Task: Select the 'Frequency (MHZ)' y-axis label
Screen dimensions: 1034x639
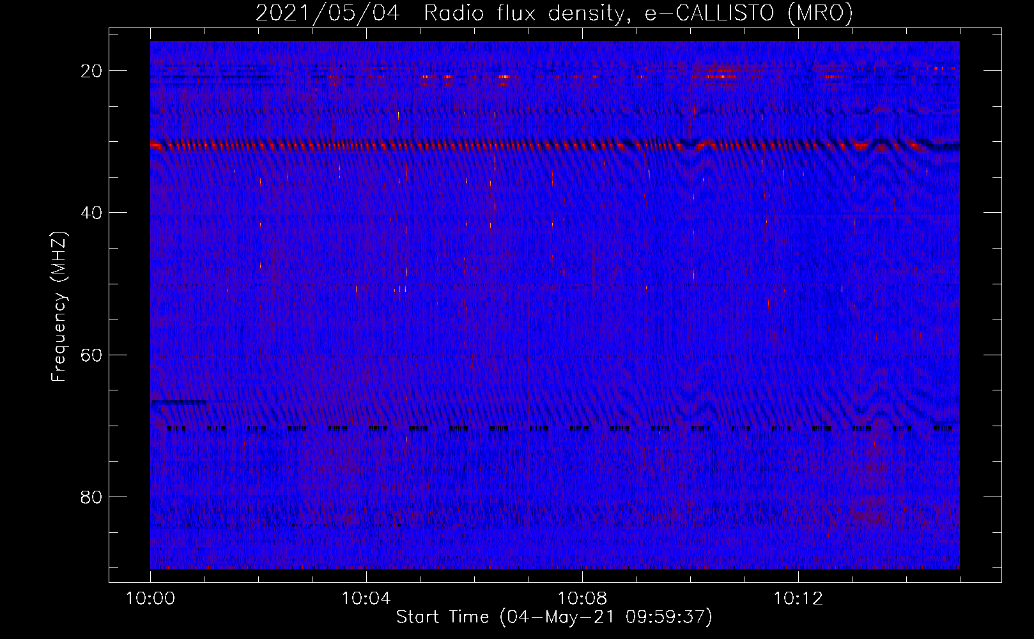Action: (59, 307)
